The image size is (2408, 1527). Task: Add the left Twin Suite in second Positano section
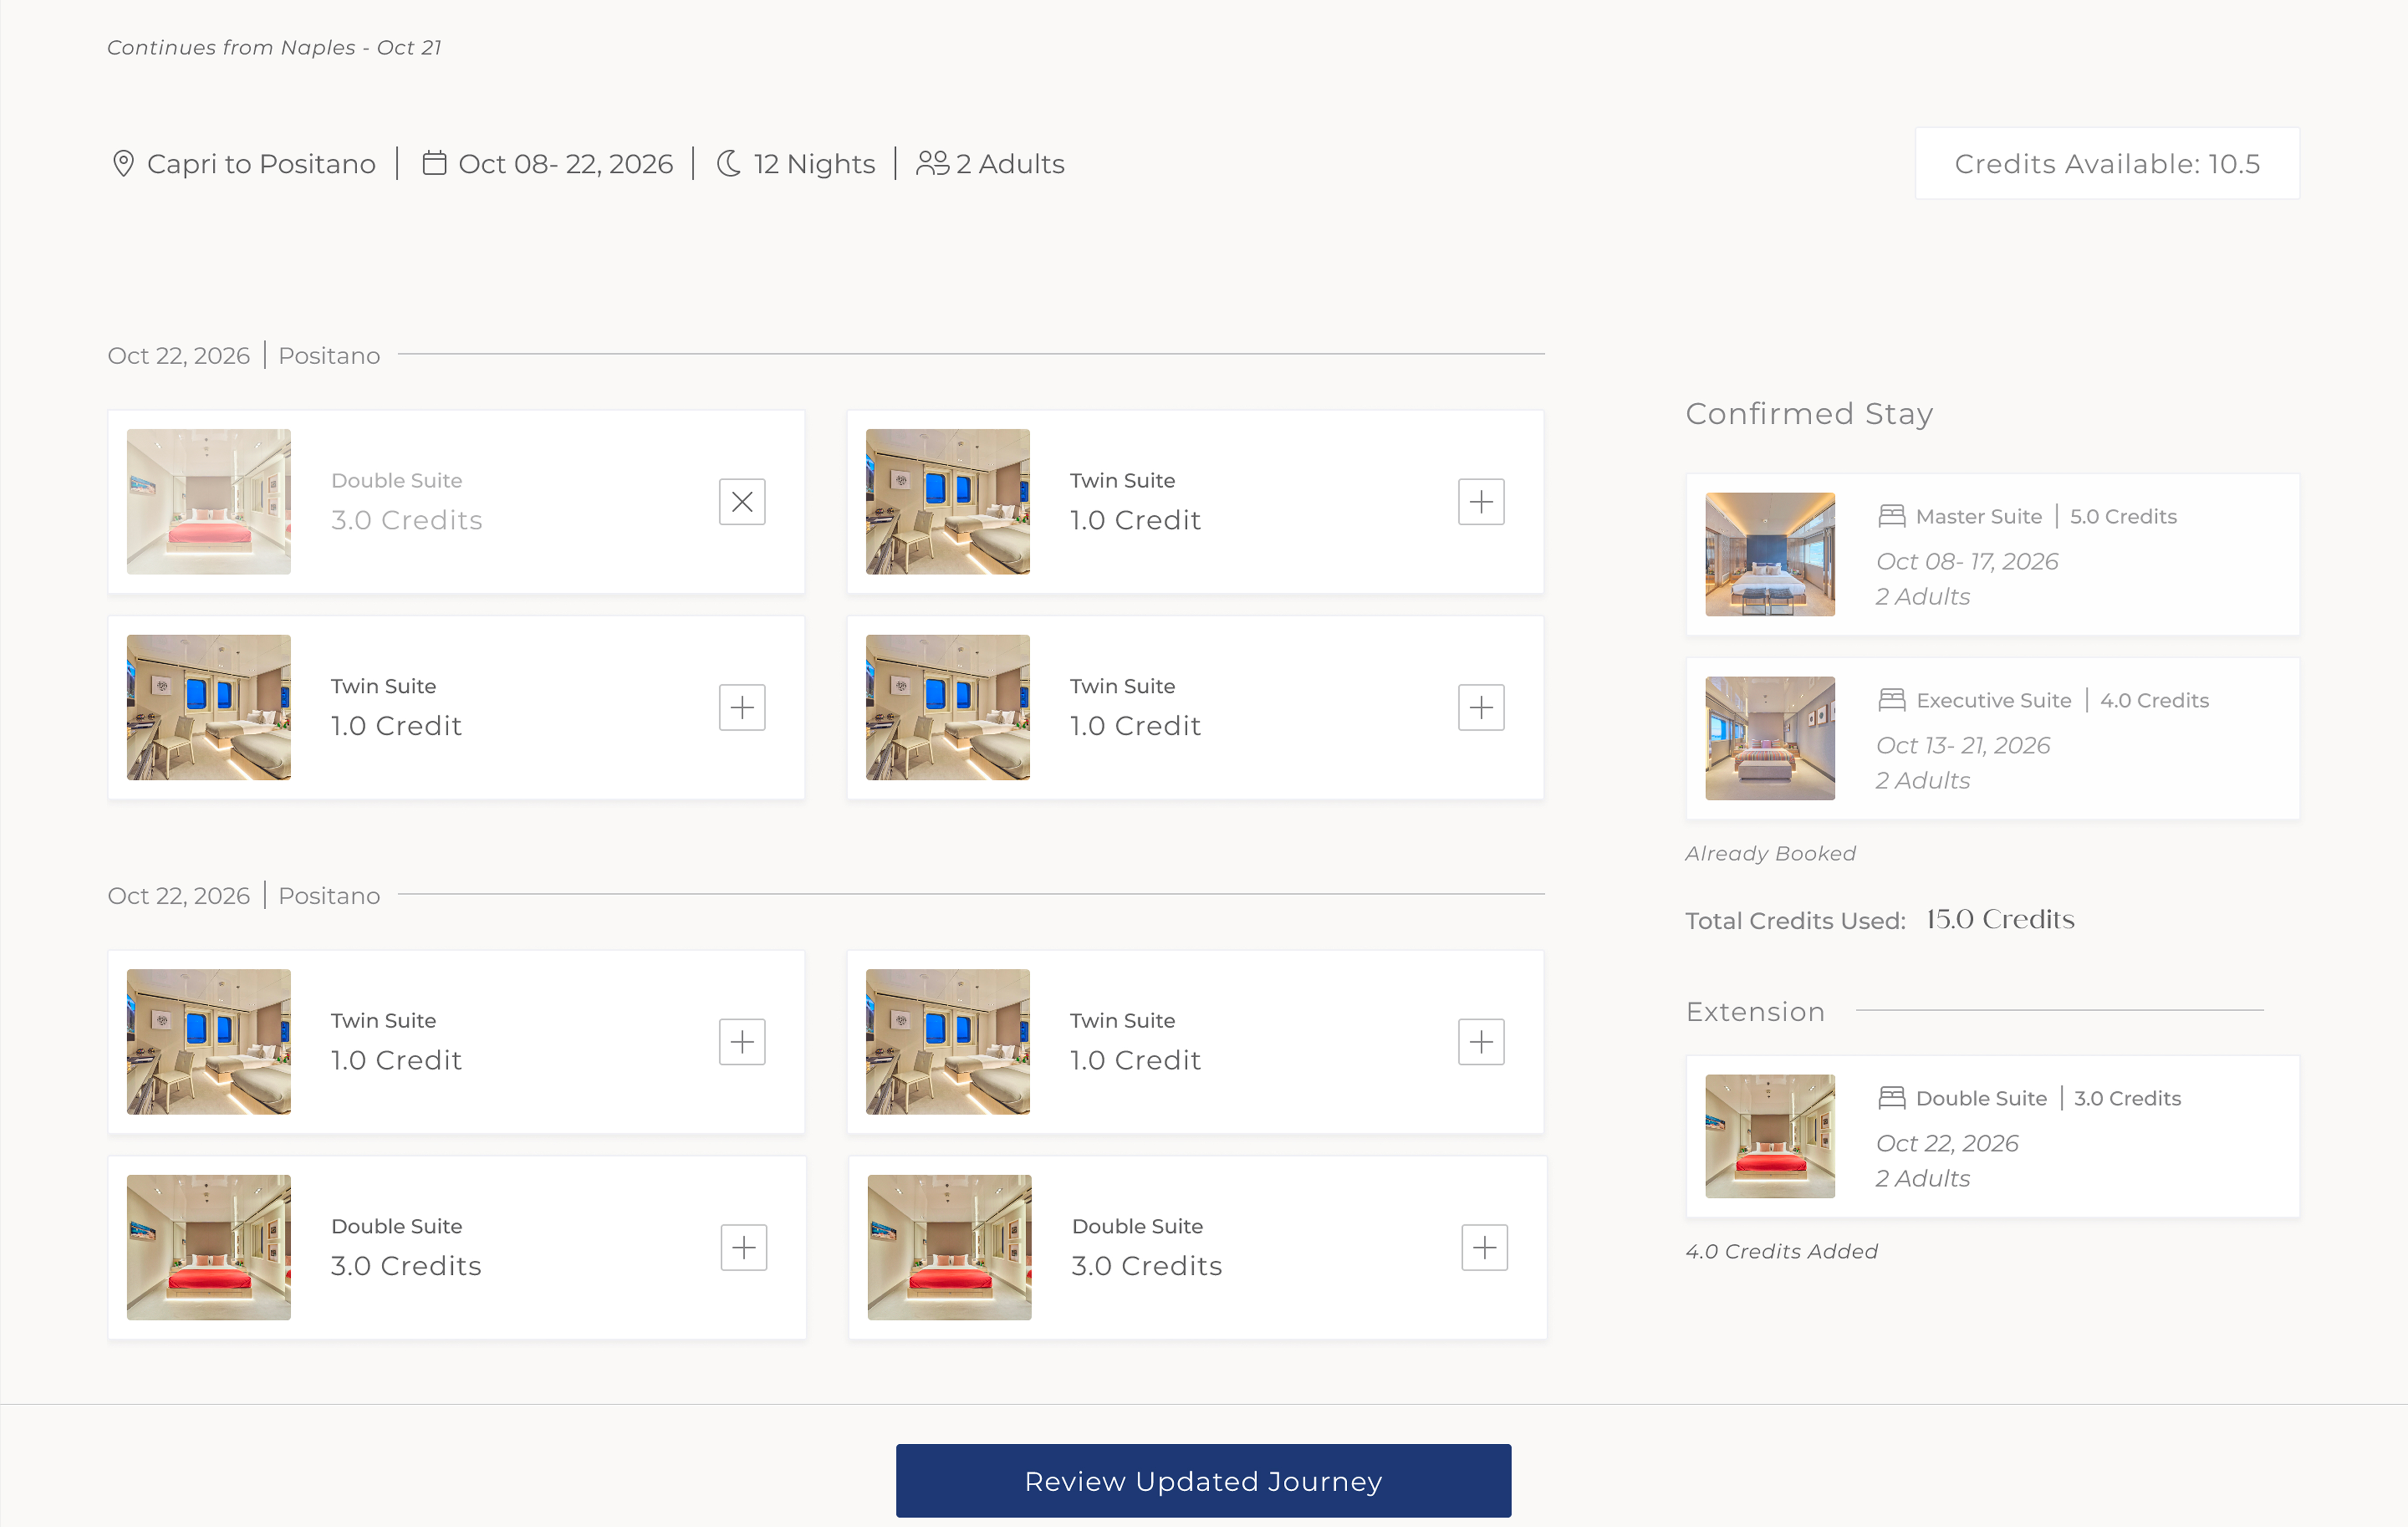point(742,1042)
